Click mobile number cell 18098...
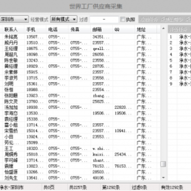191x191 pixels. (35, 54)
